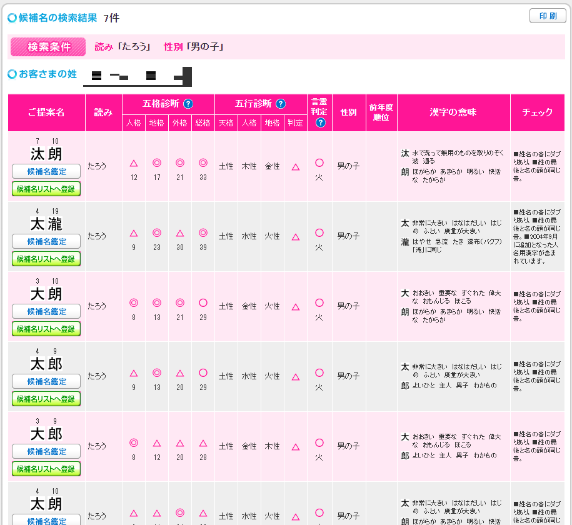Click the 検索条件 label
Viewport: 572px width, 525px height.
pyautogui.click(x=48, y=47)
